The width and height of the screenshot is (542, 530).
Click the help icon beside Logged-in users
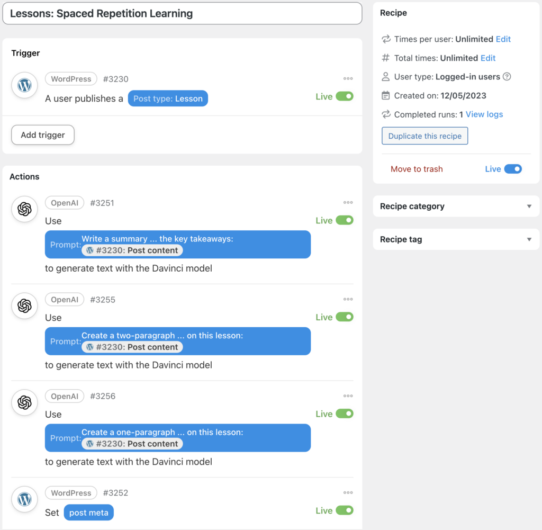point(507,76)
